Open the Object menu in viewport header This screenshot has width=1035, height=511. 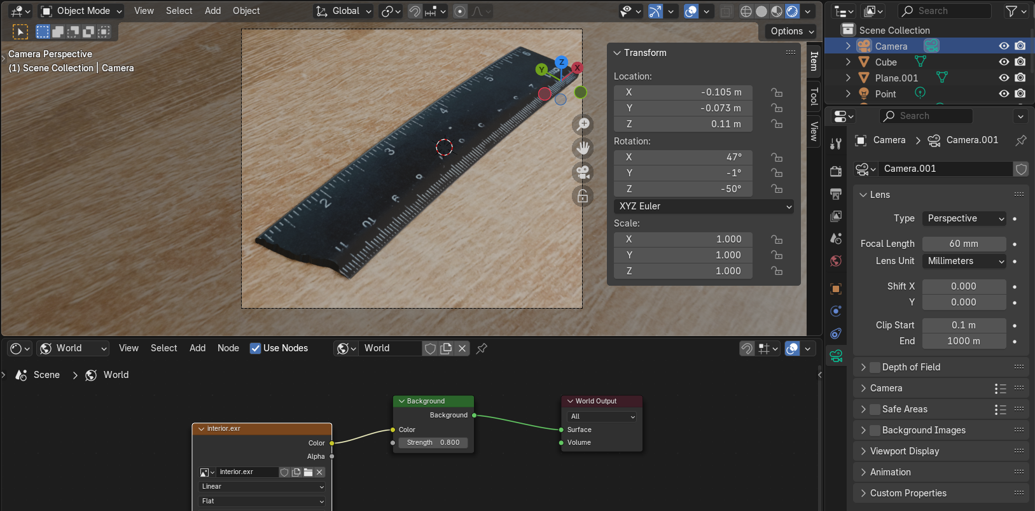(x=246, y=11)
